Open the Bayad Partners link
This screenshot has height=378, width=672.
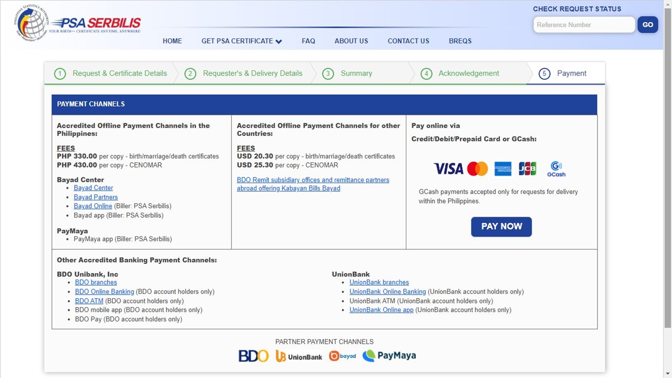[96, 197]
